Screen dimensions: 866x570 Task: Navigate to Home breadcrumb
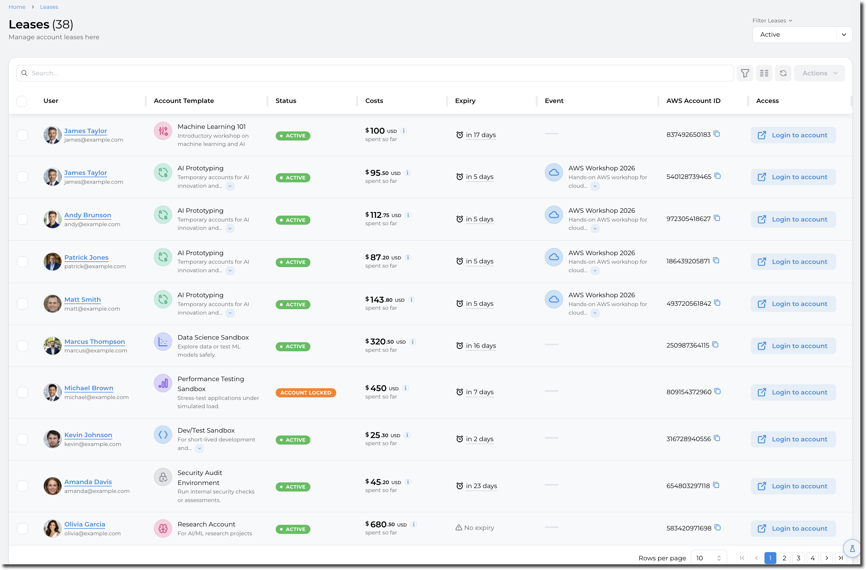17,7
